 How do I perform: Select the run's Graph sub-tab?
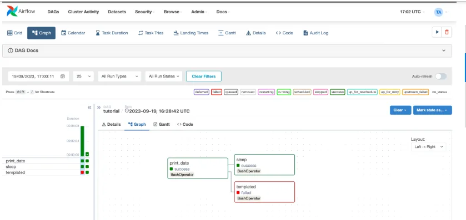click(137, 124)
